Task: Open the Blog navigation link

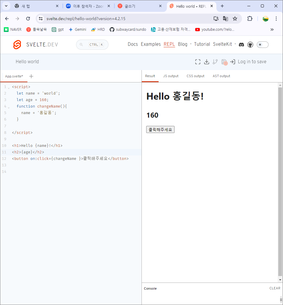Action: point(182,44)
